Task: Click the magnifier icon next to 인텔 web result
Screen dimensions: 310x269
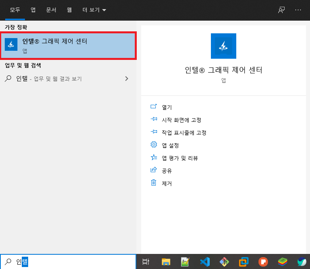Action: 8,79
